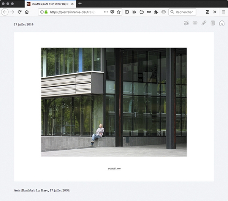Image resolution: width=228 pixels, height=201 pixels.
Task: Select the D'autres jours browser tab
Action: 50,4
